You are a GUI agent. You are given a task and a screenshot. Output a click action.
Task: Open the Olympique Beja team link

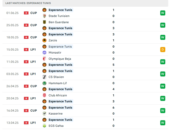60,59
